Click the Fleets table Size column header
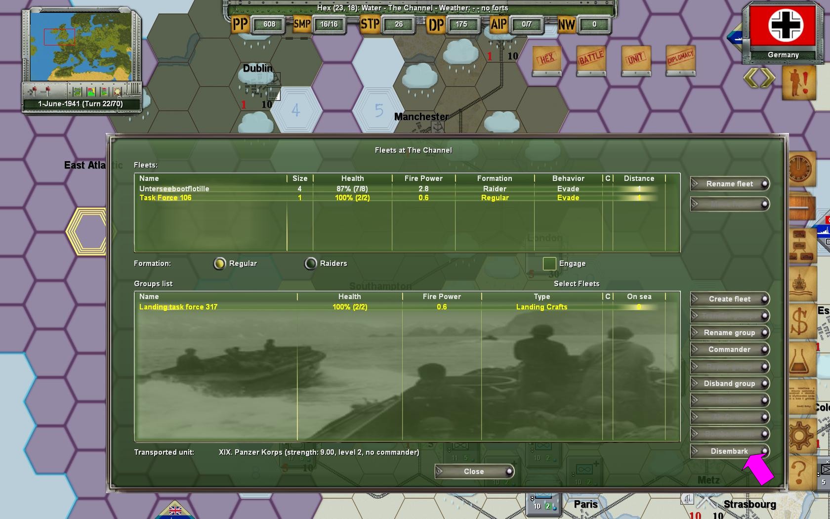Screen dimensions: 830x519 (300, 178)
